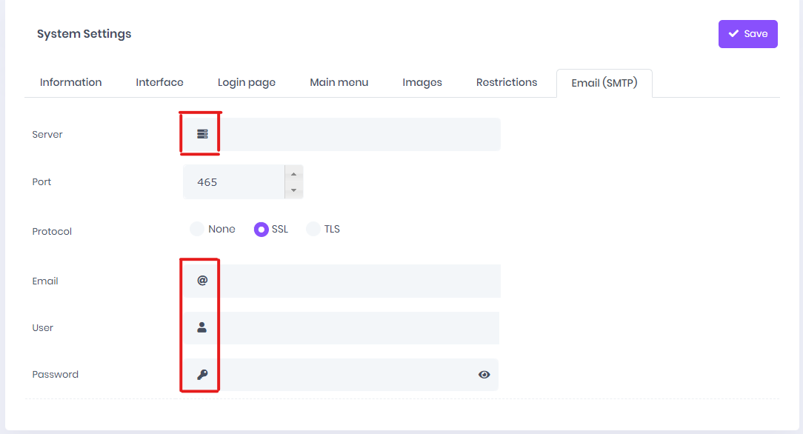The image size is (803, 434).
Task: Increase the port number with up arrow
Action: [293, 174]
